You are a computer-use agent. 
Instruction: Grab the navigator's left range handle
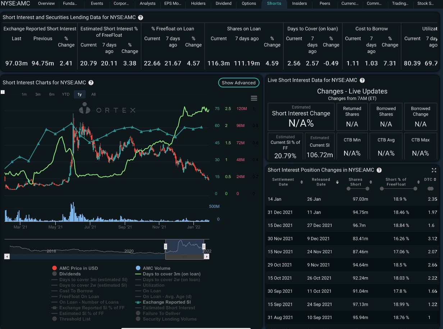[x=166, y=246]
